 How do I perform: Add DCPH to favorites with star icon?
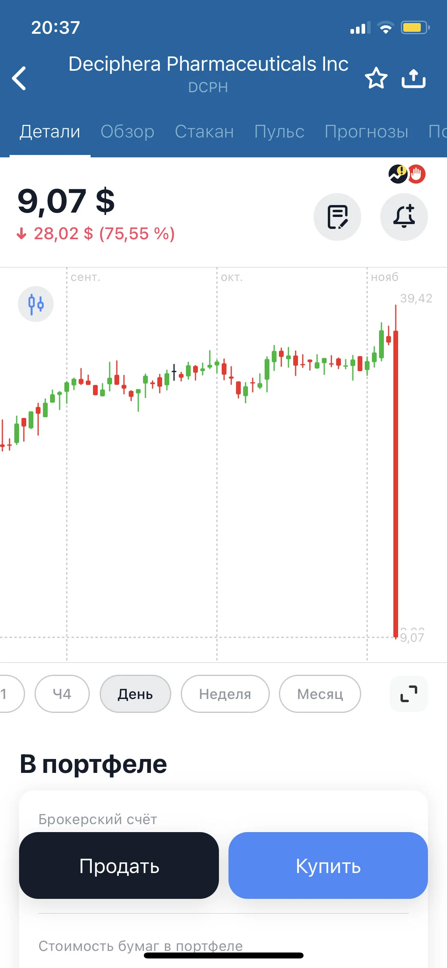click(376, 78)
